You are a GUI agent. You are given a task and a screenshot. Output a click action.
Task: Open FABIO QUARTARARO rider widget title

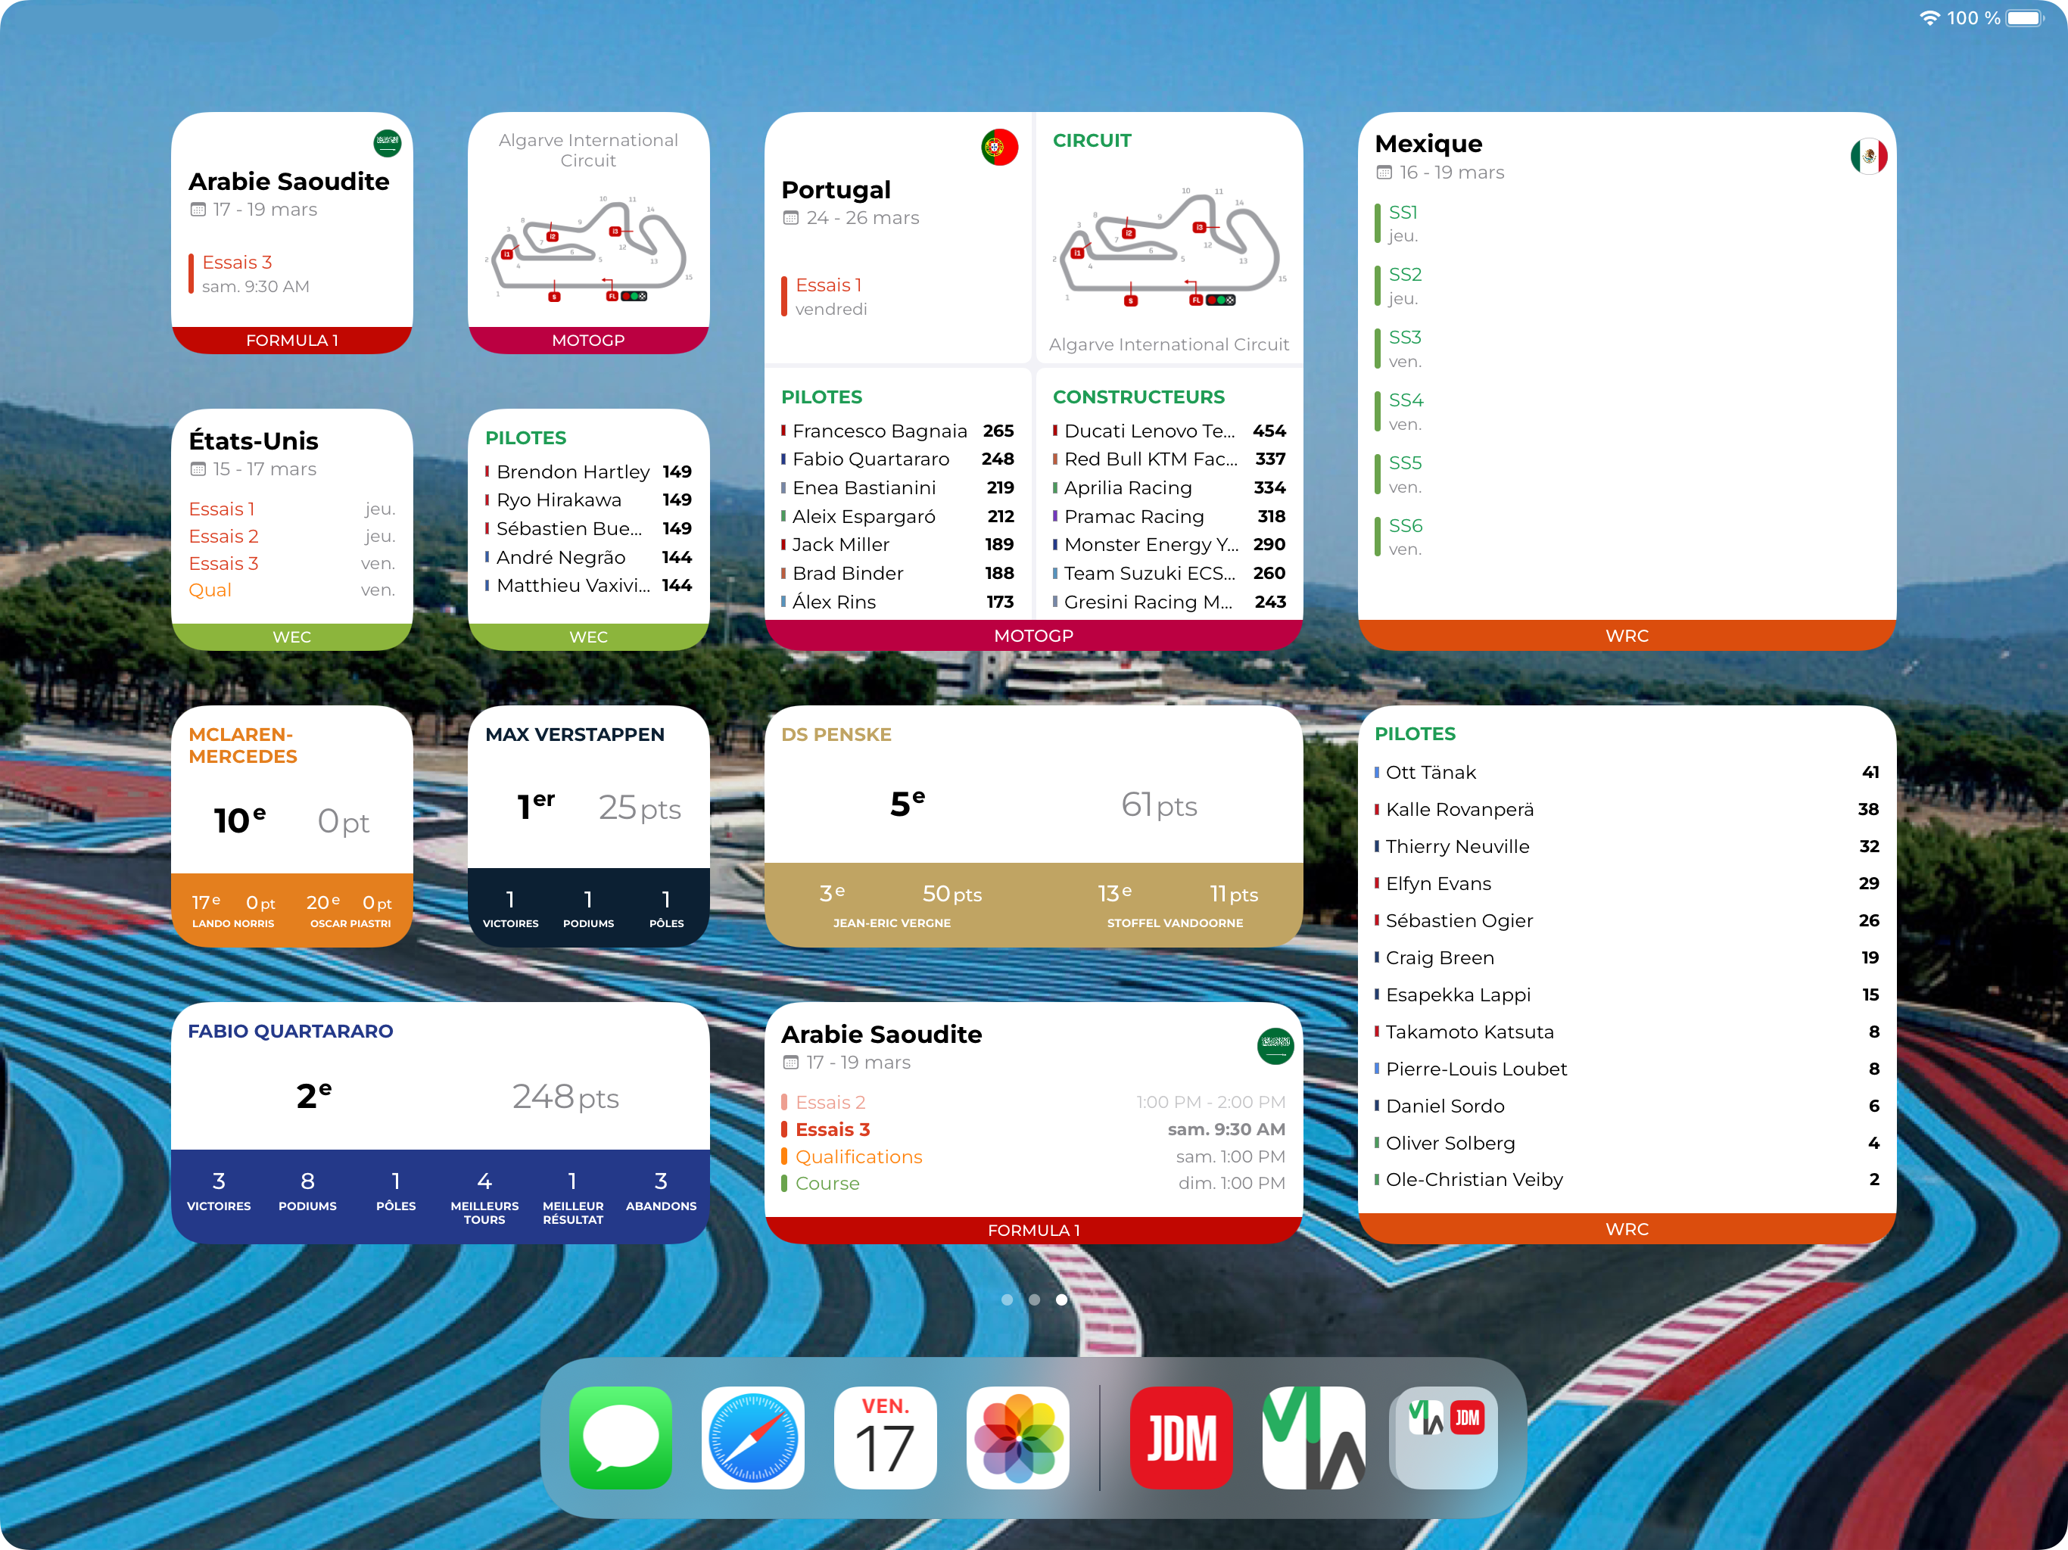(x=291, y=1031)
